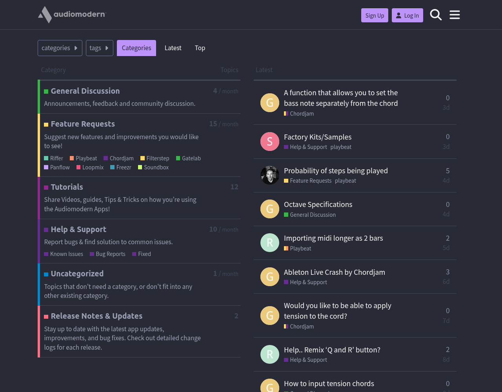Open How to input tension chords topic

click(329, 383)
